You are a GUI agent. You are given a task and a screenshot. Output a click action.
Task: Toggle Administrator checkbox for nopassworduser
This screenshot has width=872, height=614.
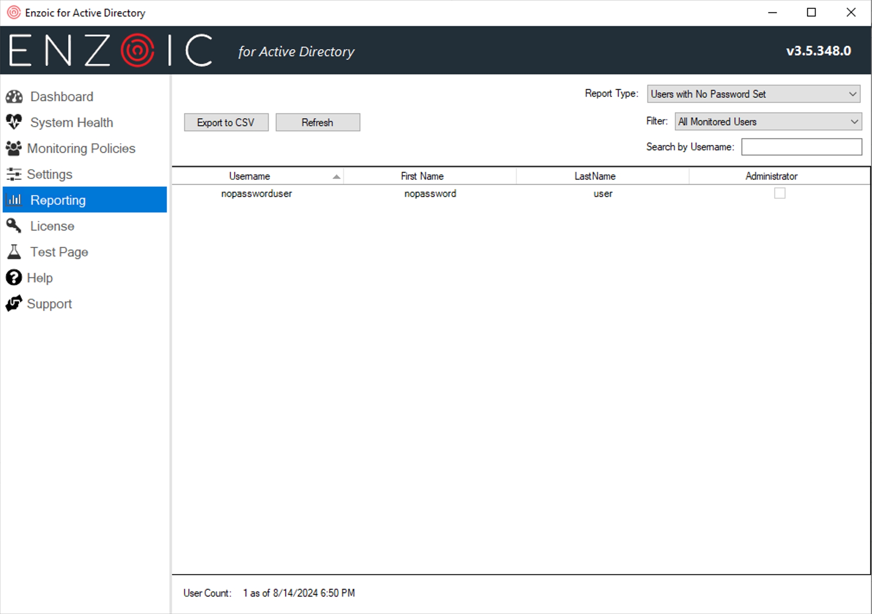coord(780,193)
